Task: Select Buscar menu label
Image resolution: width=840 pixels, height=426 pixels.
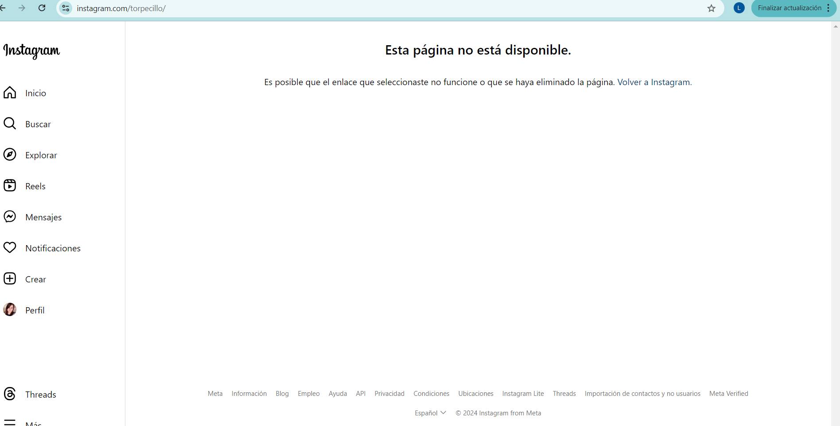Action: [x=38, y=124]
